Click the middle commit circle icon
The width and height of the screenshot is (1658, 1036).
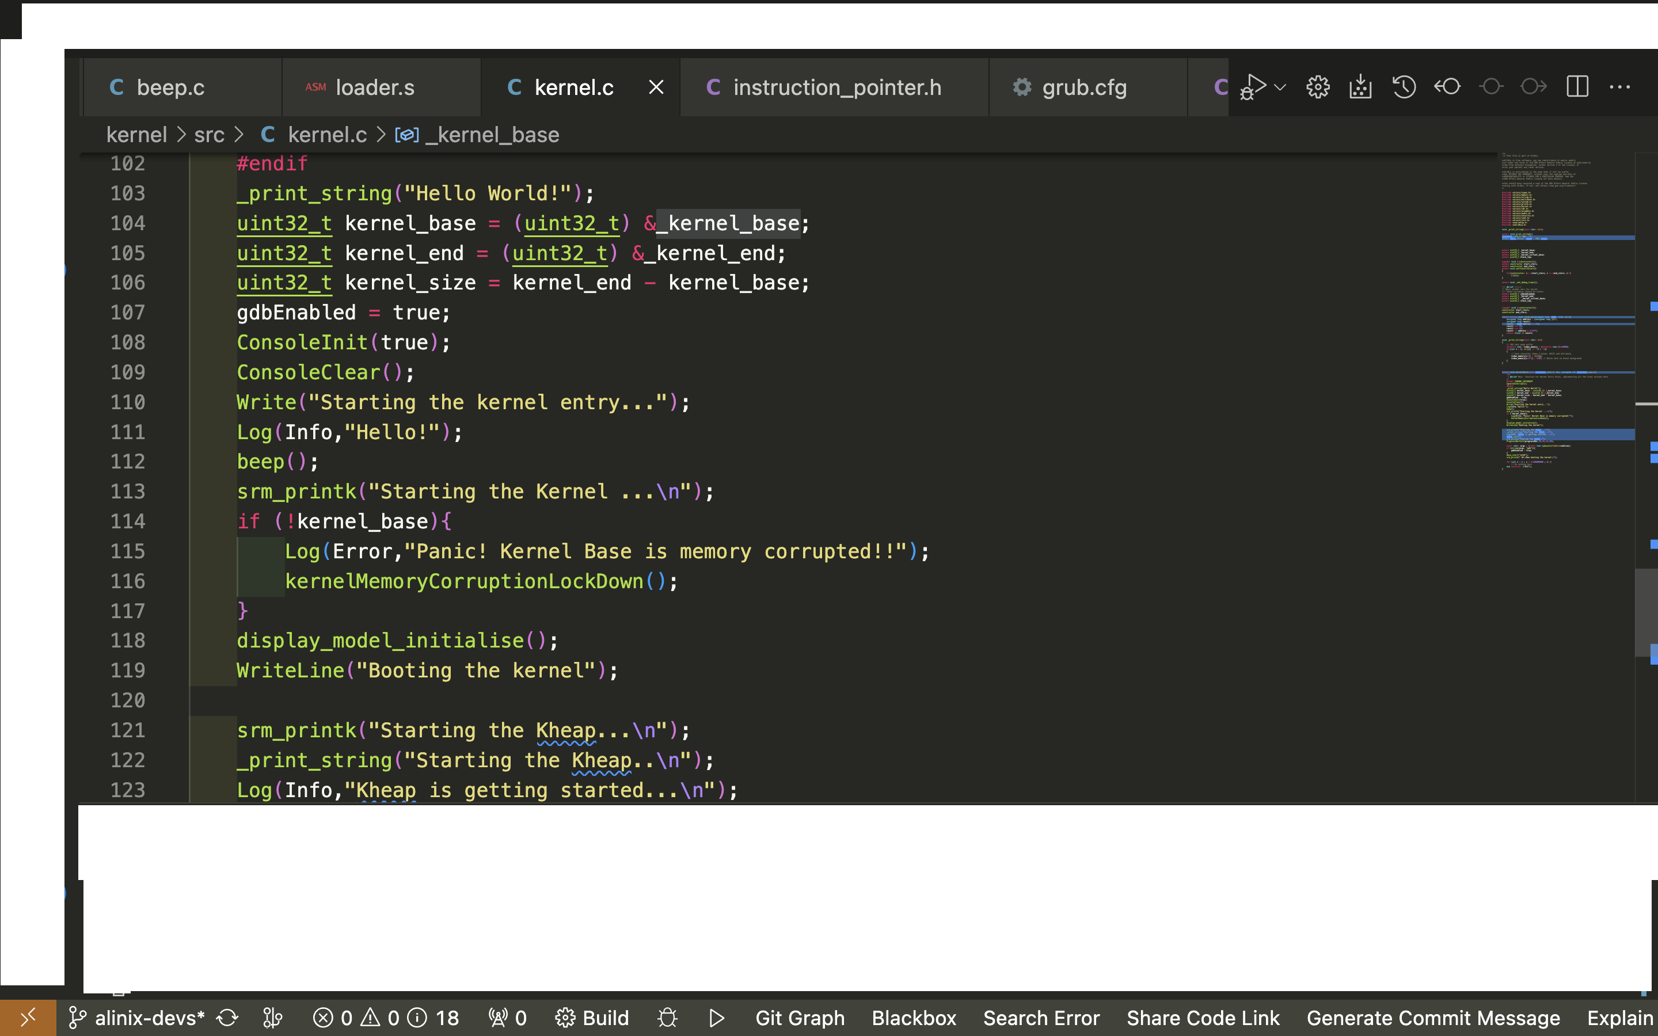(1491, 86)
